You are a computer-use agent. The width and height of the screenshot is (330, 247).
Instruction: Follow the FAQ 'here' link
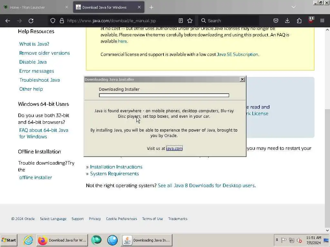click(122, 41)
